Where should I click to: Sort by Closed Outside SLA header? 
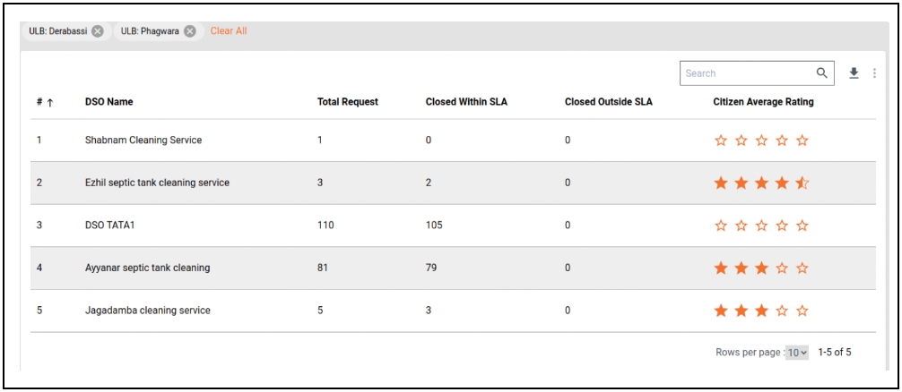(x=609, y=102)
